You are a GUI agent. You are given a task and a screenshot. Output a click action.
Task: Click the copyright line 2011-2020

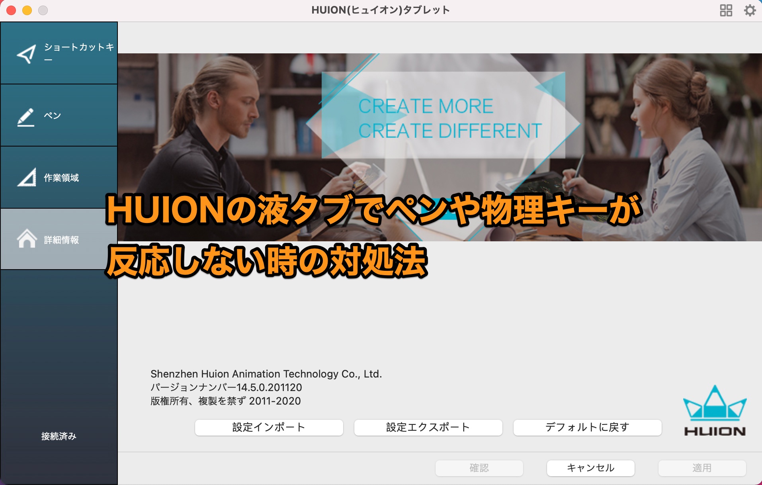(x=225, y=401)
